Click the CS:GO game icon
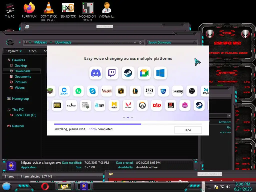 (71, 105)
